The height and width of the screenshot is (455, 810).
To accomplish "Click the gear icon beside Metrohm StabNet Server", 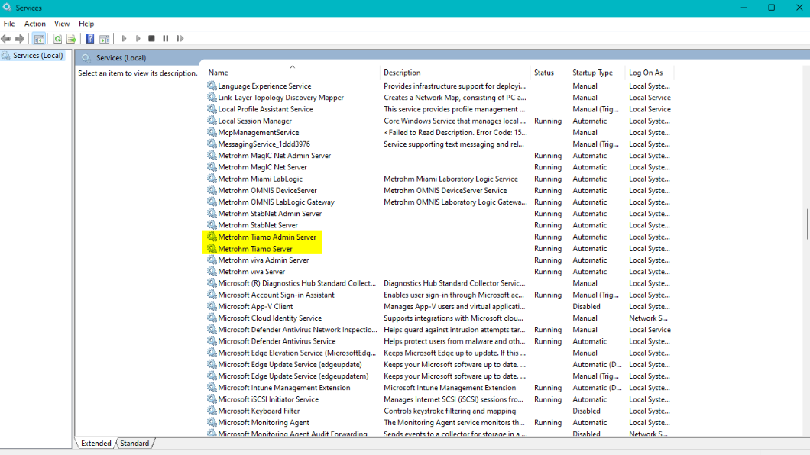I will [x=212, y=225].
